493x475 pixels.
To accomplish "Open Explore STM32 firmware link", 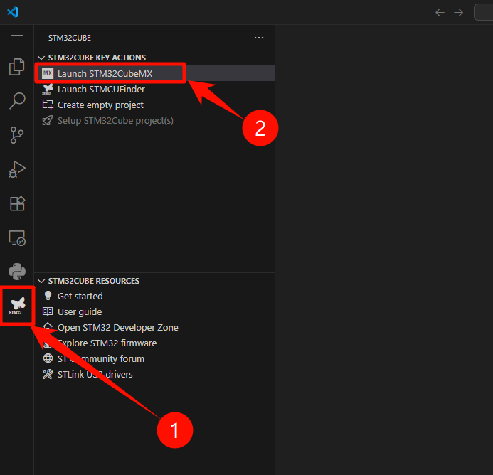I will point(154,343).
